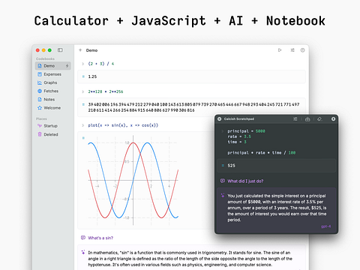Collapse the 2**128 * 2**256 cell chevron
Viewport: 360px width, 270px height.
click(x=82, y=91)
